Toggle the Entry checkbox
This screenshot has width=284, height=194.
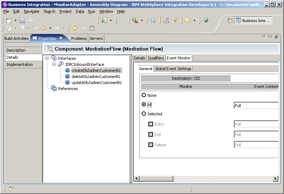point(151,124)
